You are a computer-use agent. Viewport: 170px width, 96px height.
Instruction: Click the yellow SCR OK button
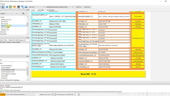[138, 67]
